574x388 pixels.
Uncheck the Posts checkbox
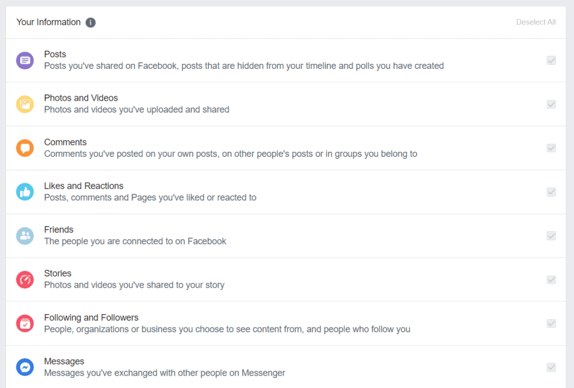tap(552, 60)
